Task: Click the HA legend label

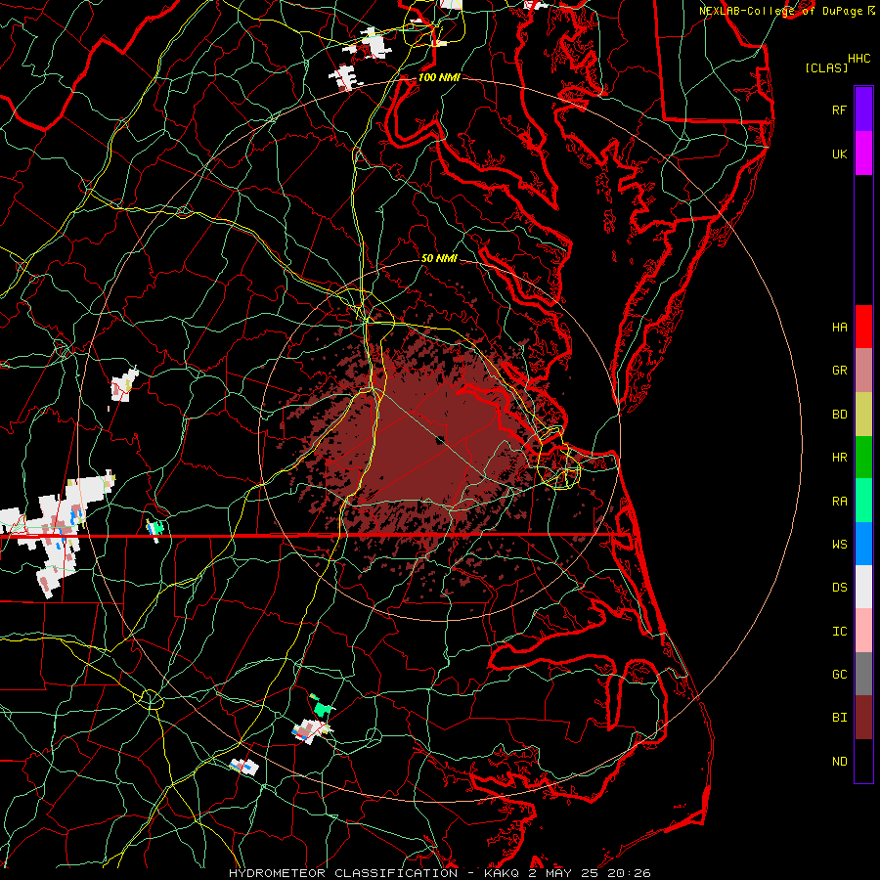Action: 839,328
